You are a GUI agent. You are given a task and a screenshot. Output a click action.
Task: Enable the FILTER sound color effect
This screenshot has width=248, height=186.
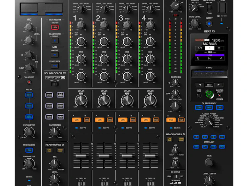(x=60, y=117)
